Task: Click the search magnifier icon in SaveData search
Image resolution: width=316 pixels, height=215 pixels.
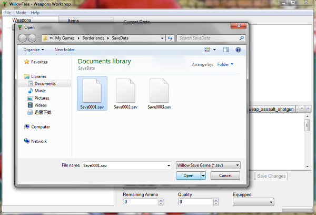Action: (241, 38)
